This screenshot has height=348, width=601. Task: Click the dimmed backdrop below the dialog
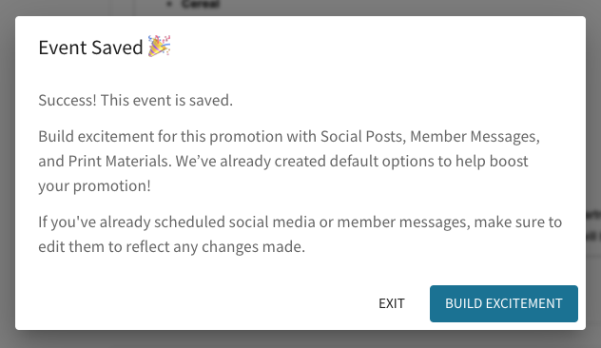pos(300,339)
